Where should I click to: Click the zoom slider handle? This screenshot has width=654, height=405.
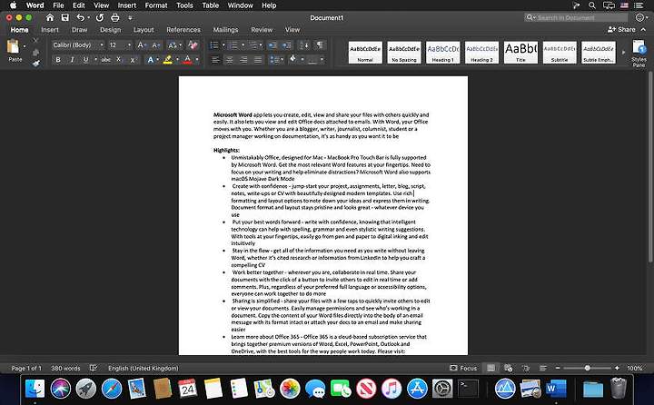(588, 368)
